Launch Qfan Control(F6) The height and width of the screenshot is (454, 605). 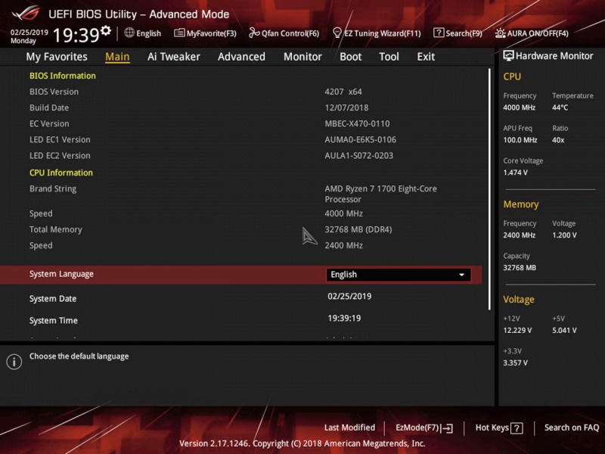click(x=284, y=33)
